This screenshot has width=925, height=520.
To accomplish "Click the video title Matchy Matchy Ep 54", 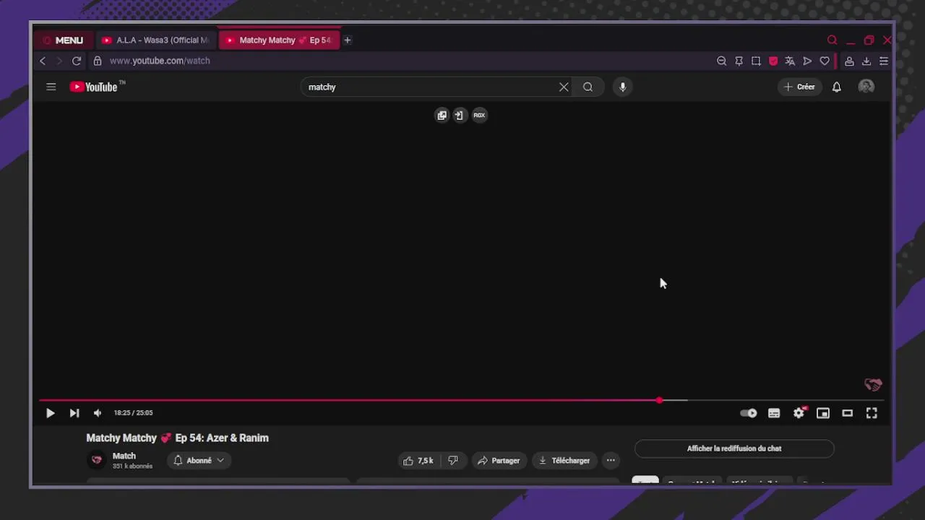I will 177,438.
